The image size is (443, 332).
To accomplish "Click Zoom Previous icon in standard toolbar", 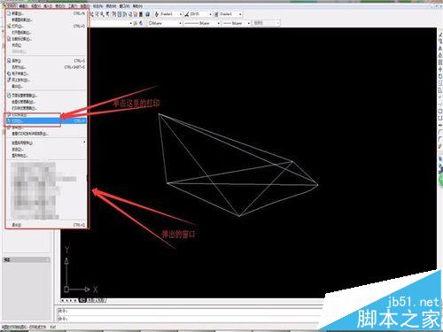I will 107,14.
